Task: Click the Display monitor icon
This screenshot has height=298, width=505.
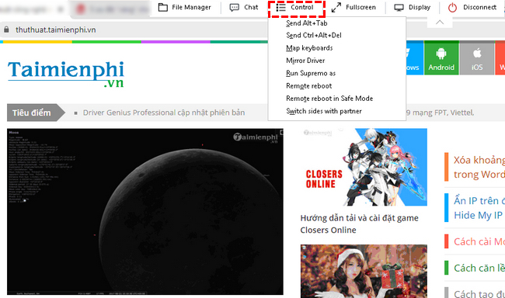Action: (x=399, y=8)
